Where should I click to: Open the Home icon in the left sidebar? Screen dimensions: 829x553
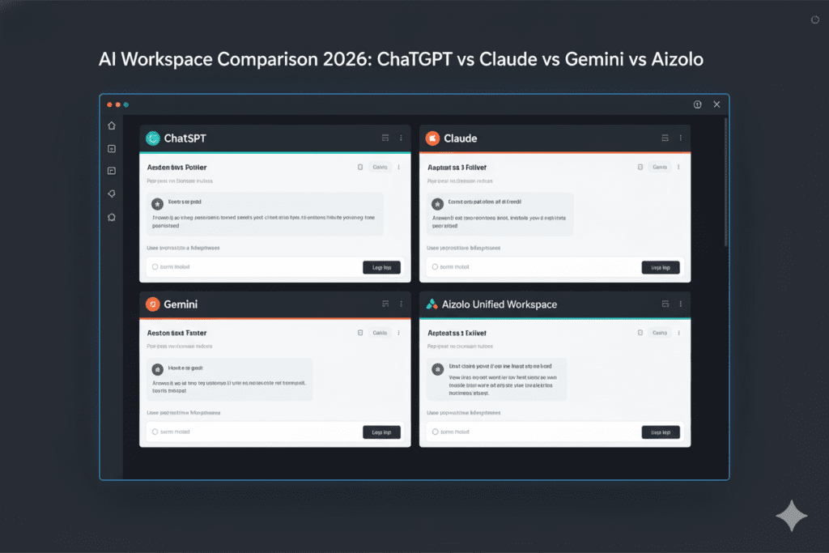[111, 125]
